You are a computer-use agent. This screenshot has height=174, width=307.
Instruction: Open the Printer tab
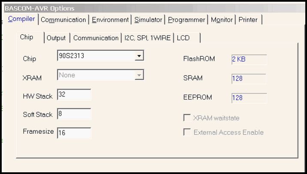(x=248, y=20)
